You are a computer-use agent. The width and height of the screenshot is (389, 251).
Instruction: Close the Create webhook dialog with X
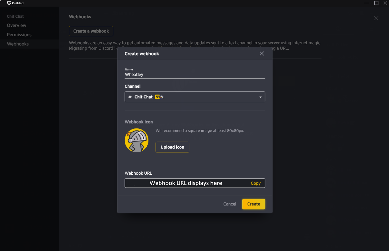262,53
